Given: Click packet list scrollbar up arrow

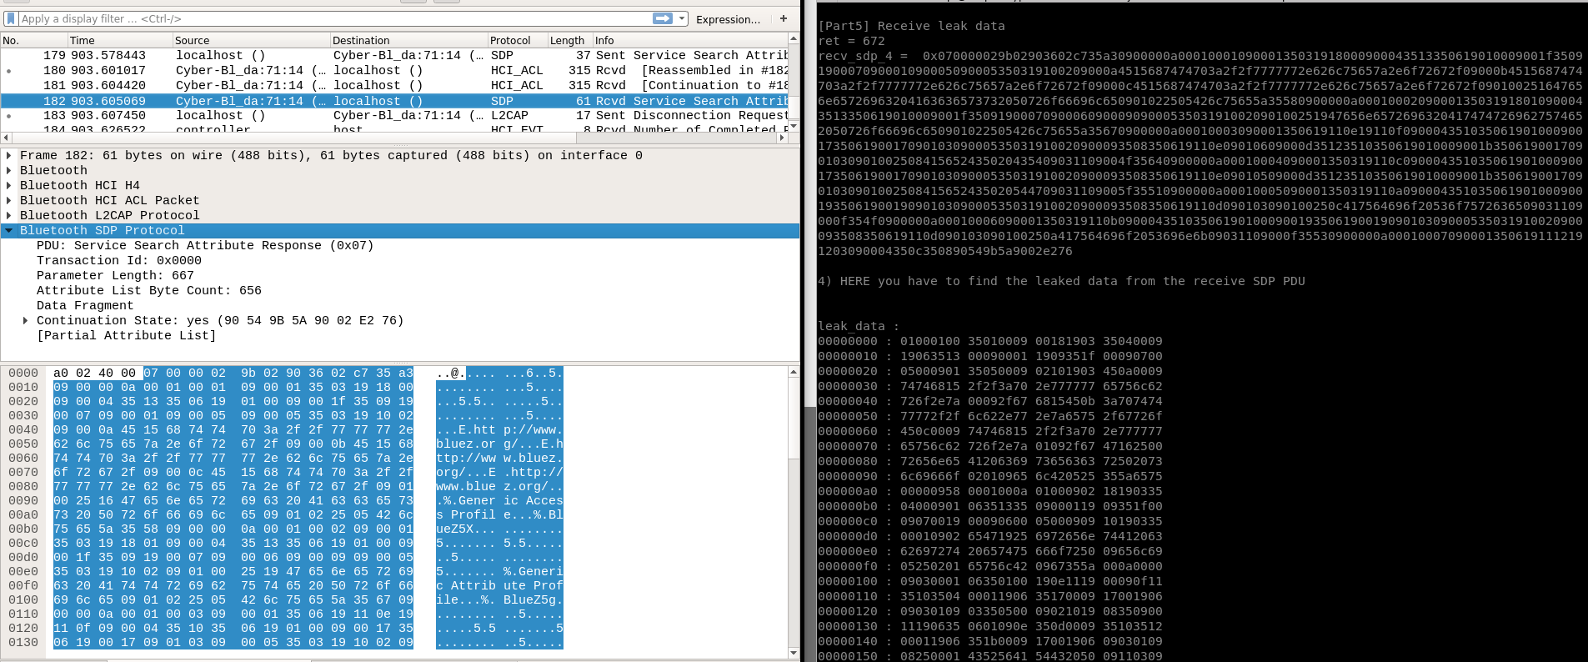Looking at the screenshot, I should 794,39.
